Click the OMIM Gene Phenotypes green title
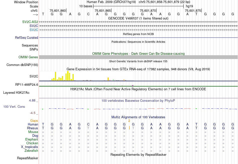This screenshot has height=164, width=238. 138,53
